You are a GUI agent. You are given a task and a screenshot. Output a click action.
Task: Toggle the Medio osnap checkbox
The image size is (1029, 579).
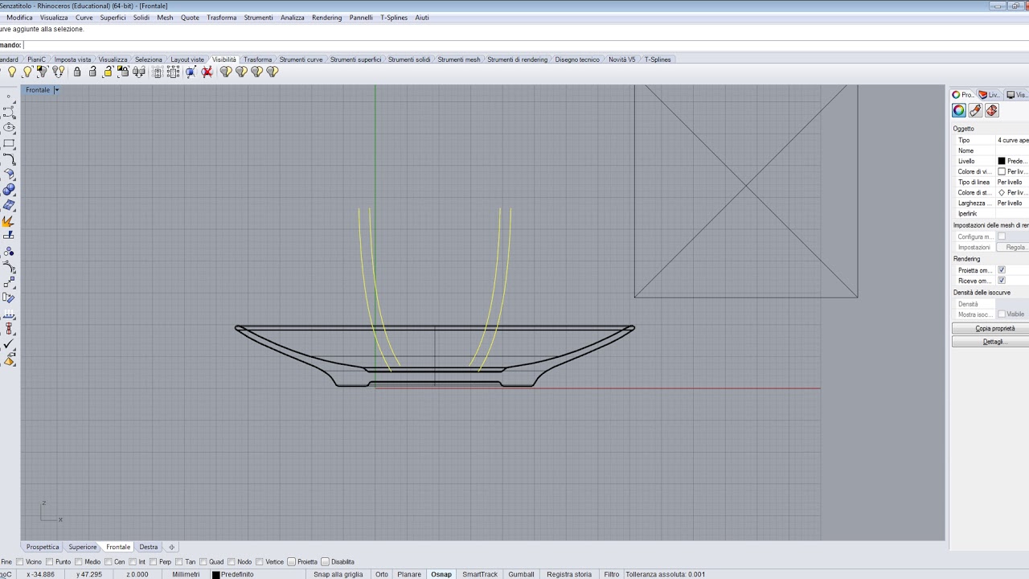coord(79,562)
